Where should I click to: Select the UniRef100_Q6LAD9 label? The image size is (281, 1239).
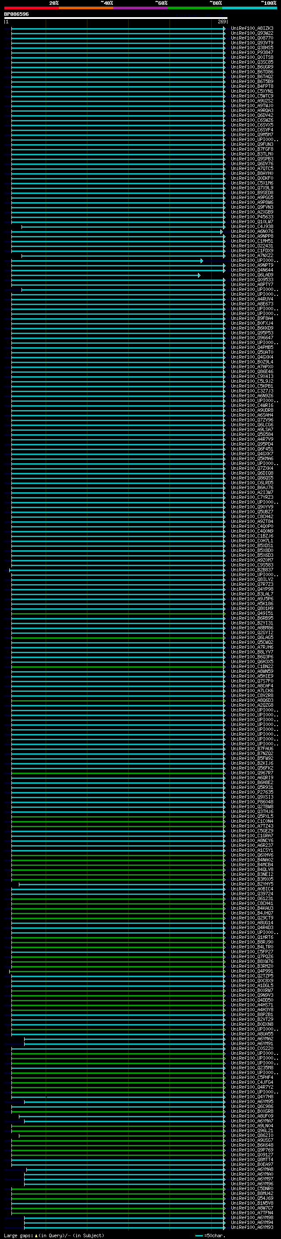pos(252,275)
